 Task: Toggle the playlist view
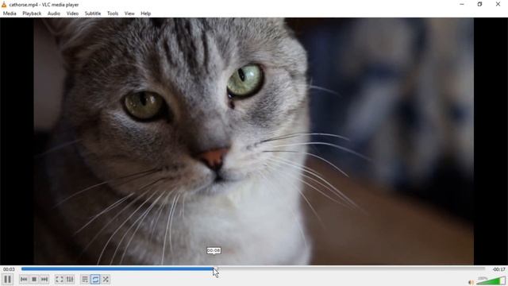pos(85,279)
